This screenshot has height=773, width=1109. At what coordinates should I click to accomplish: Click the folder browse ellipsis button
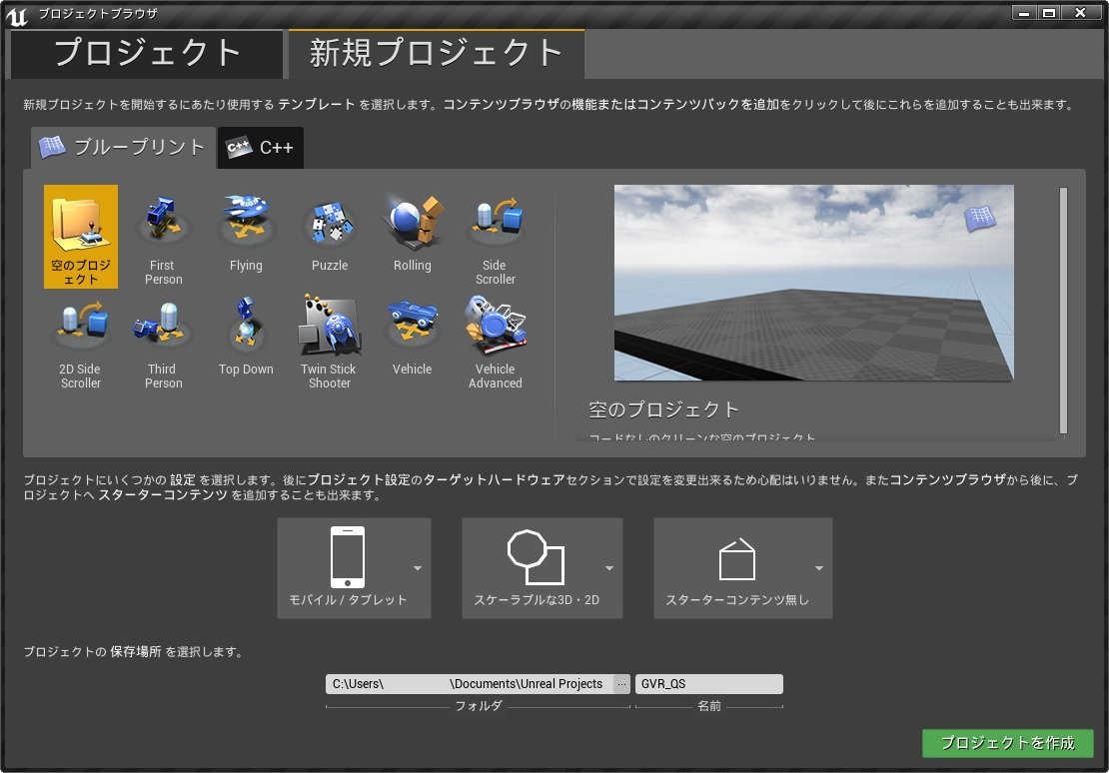point(621,684)
